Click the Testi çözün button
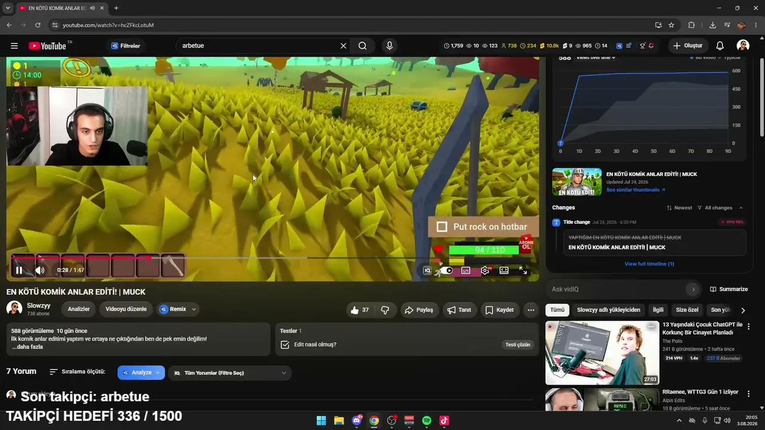Viewport: 765px width, 430px height. 518,345
